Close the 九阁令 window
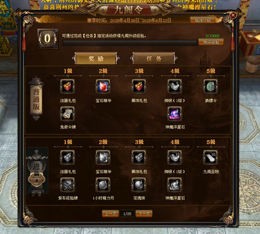 coord(233,15)
